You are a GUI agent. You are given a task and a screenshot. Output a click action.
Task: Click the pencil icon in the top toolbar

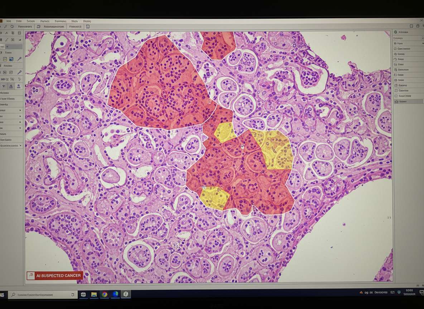click(x=6, y=26)
